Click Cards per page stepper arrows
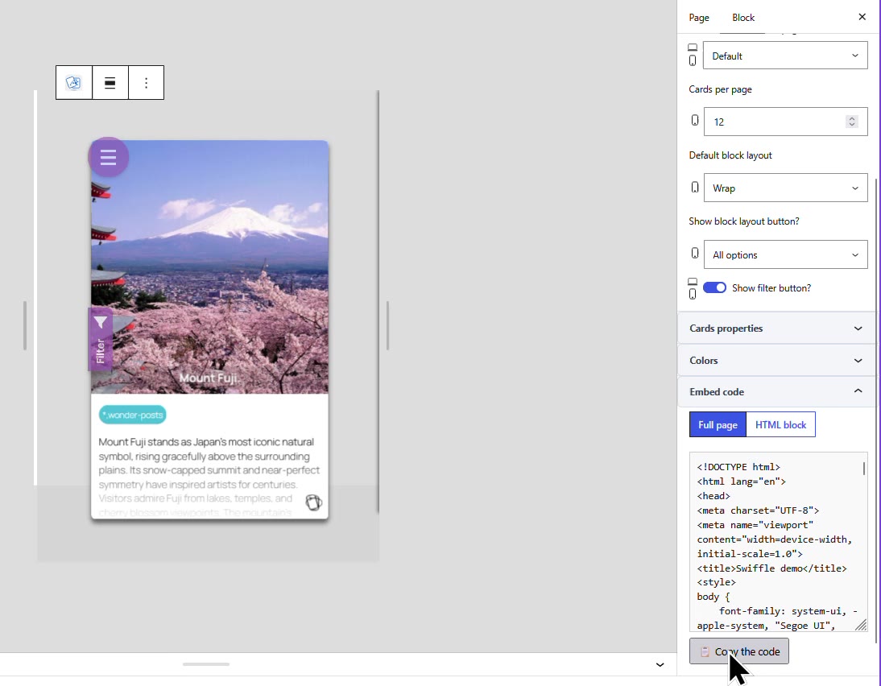The image size is (881, 686). 852,122
